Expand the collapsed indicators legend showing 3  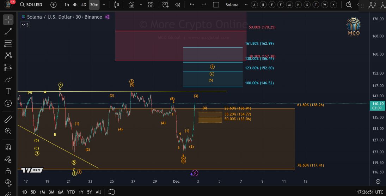pos(25,25)
